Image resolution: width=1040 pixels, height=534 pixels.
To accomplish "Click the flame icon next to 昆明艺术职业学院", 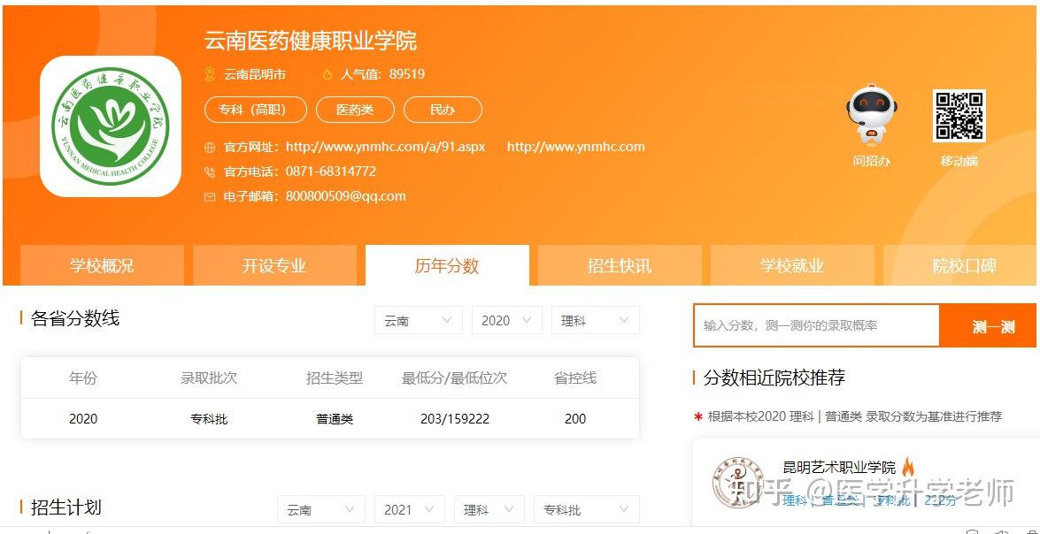I will [x=908, y=467].
